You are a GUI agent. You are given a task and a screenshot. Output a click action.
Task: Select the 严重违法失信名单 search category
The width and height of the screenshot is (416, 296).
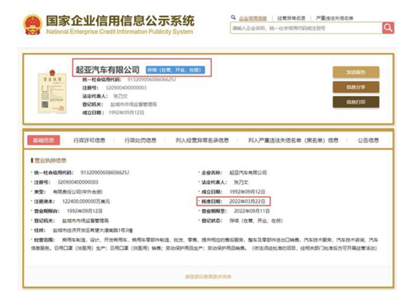334,18
